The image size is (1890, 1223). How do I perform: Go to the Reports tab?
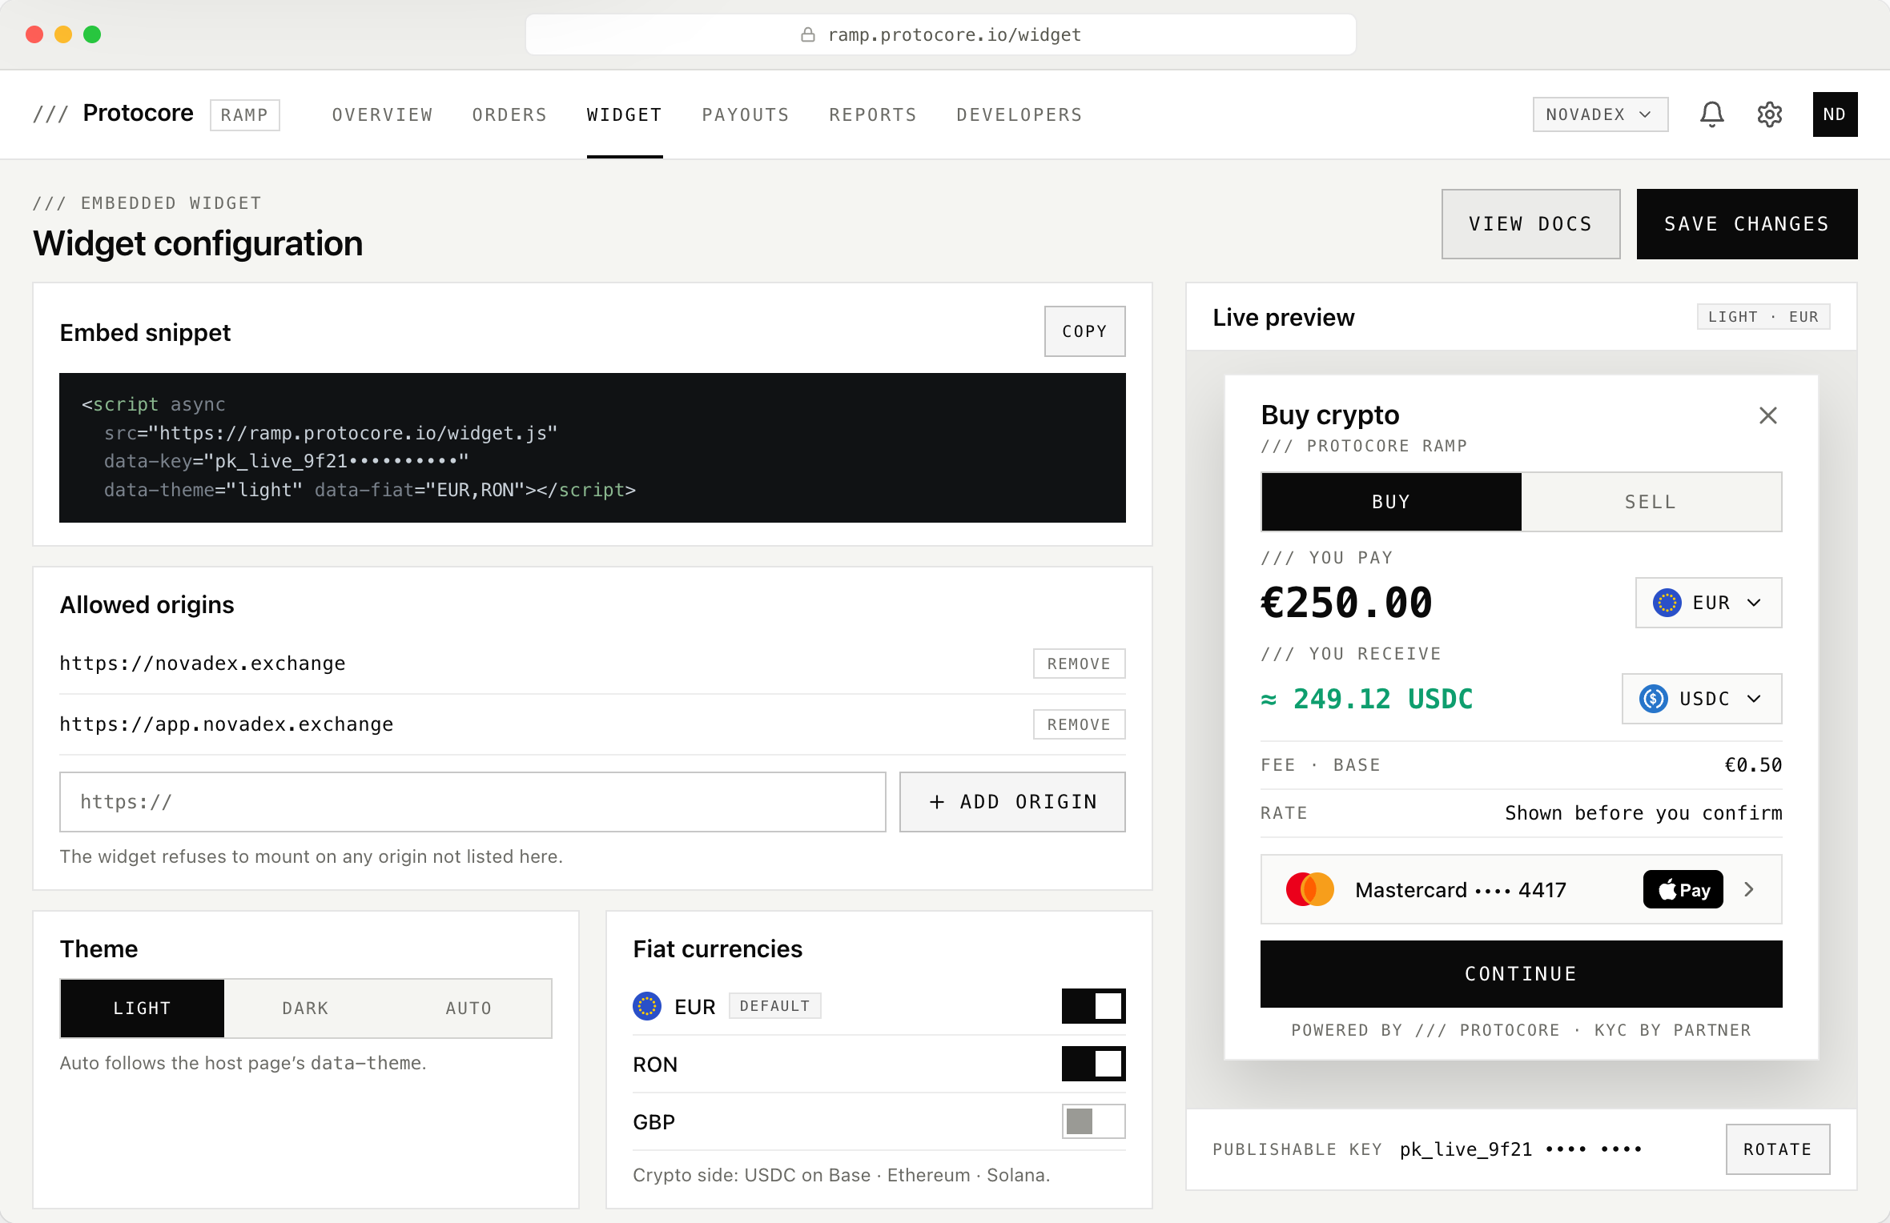click(873, 114)
